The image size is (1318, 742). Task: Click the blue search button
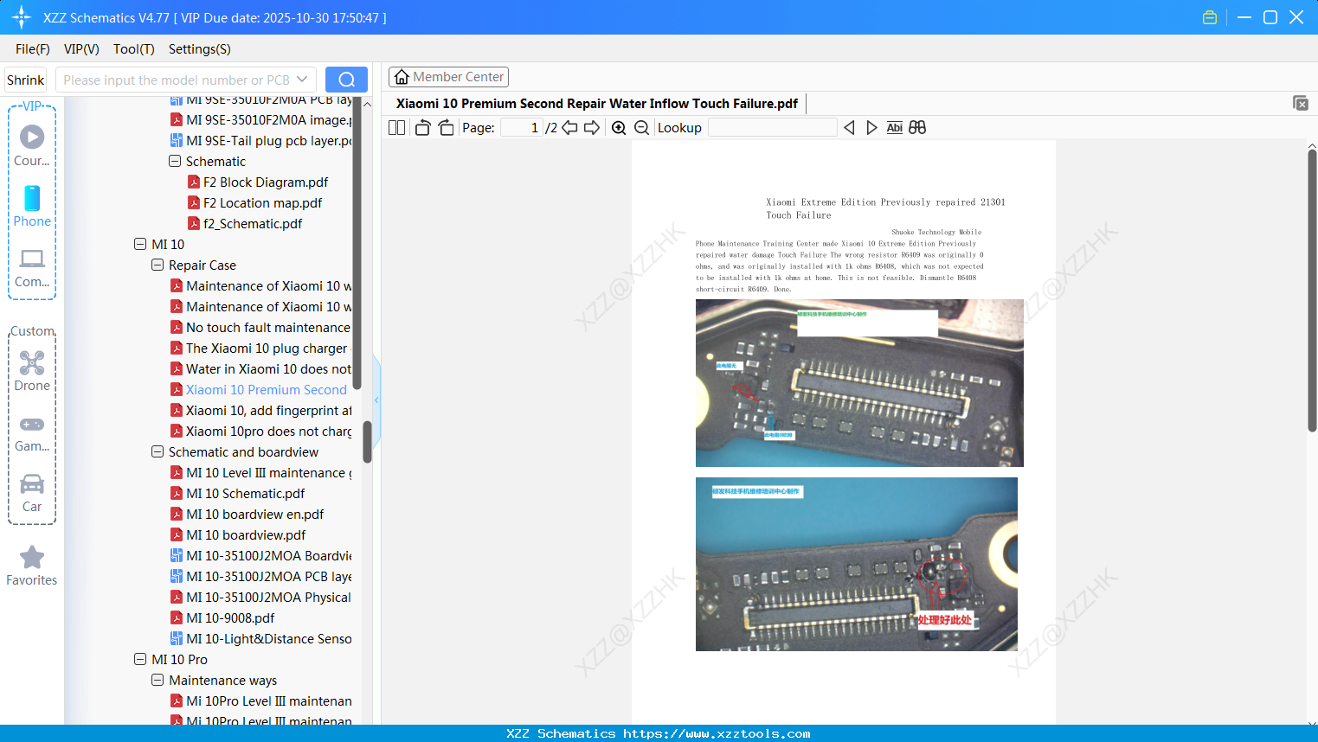(346, 80)
